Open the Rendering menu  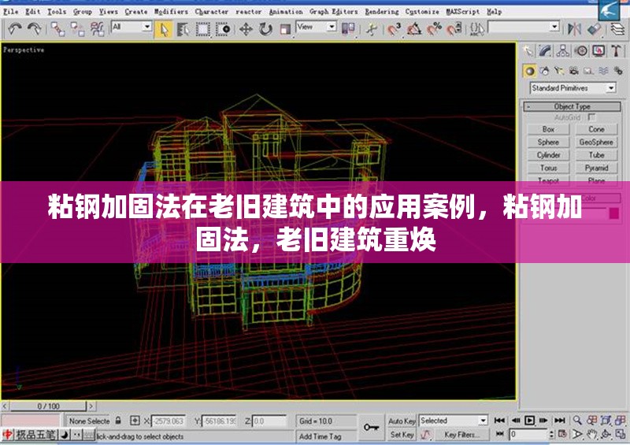382,12
